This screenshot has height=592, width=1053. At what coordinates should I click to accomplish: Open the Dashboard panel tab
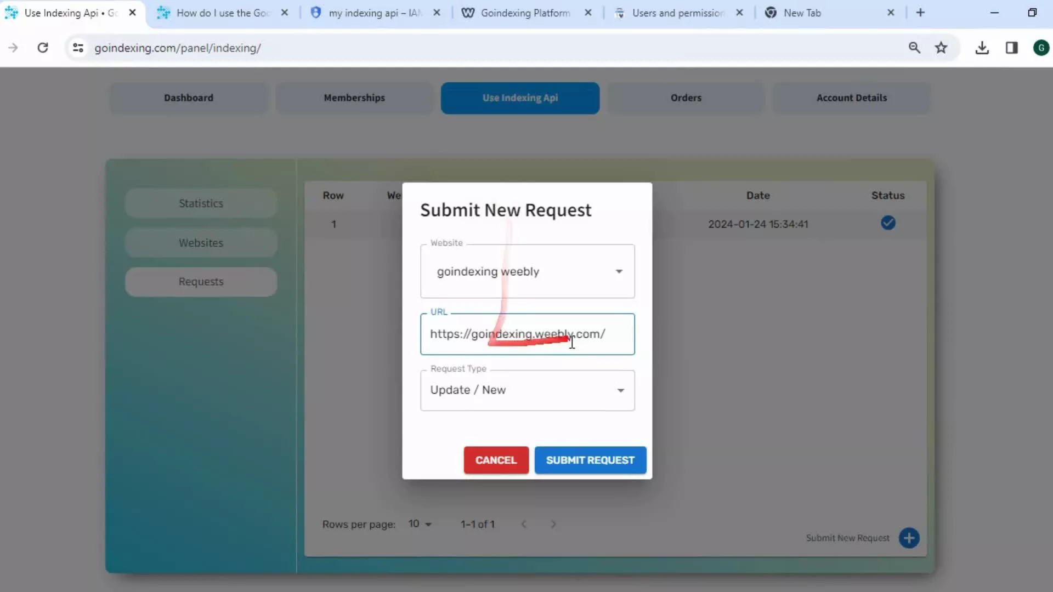click(189, 98)
